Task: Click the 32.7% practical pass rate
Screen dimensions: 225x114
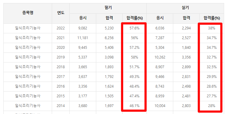Action: (212, 57)
